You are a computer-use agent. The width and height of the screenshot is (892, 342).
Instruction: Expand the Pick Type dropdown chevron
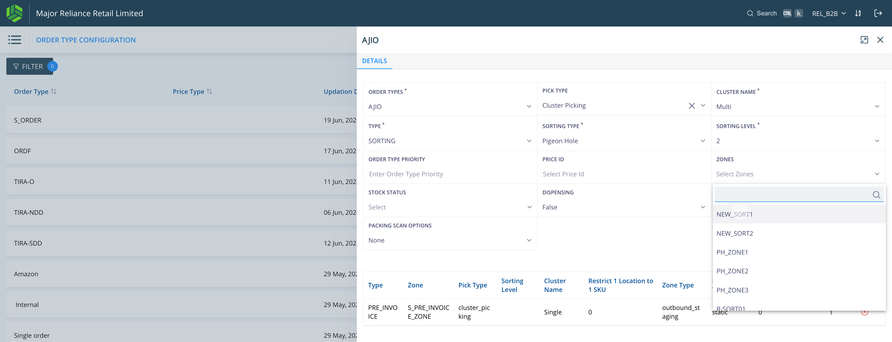tap(703, 106)
